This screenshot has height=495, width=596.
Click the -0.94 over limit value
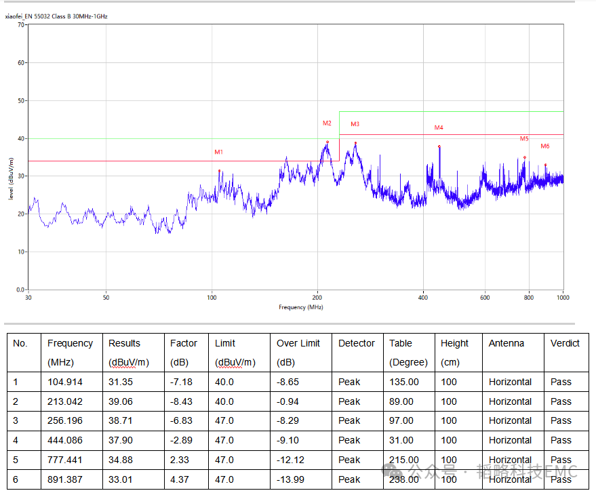[287, 401]
